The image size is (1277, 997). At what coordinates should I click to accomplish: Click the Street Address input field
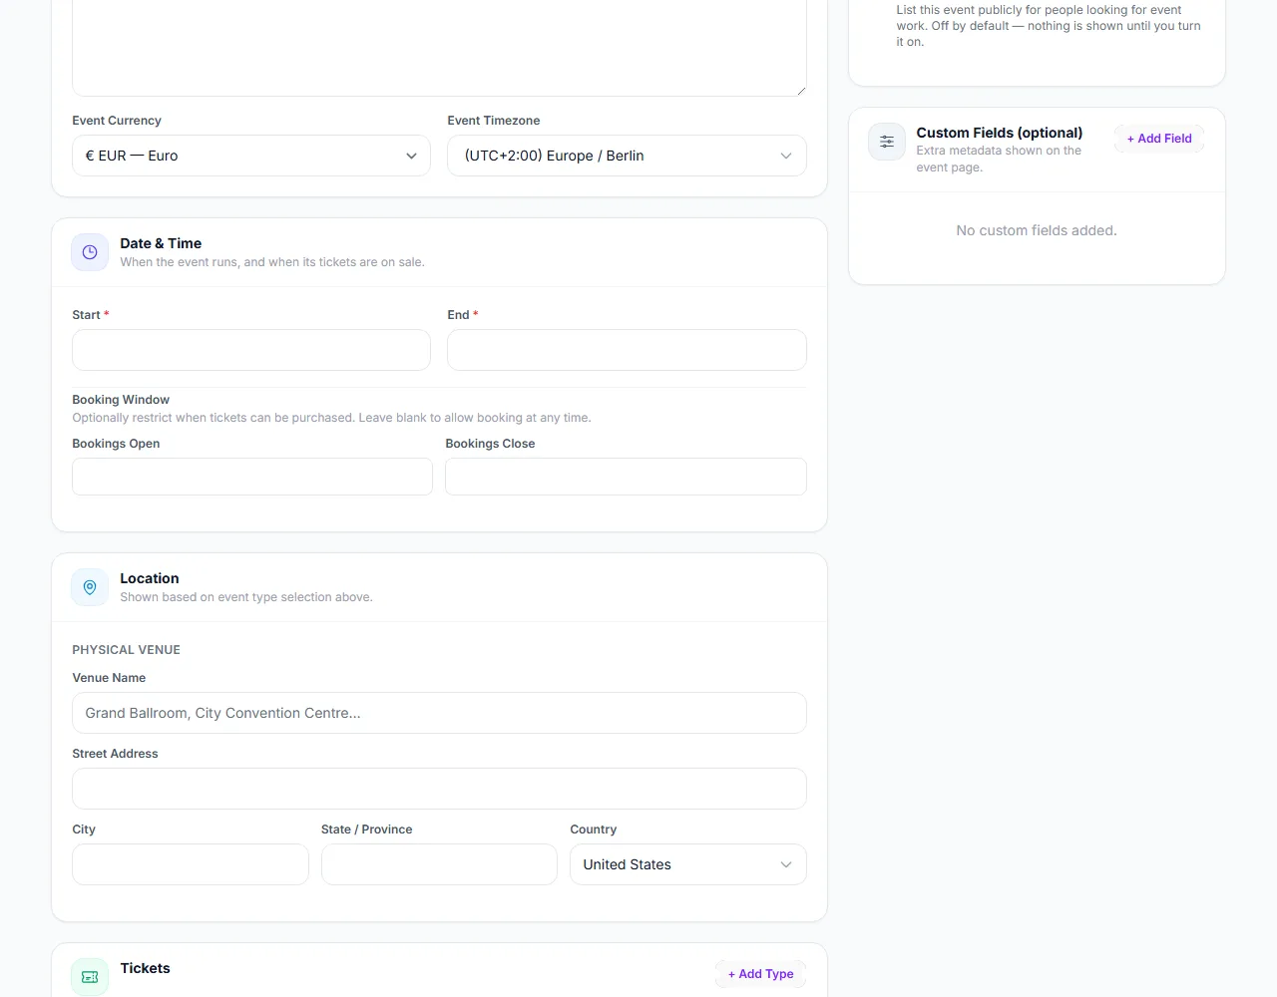pyautogui.click(x=439, y=789)
